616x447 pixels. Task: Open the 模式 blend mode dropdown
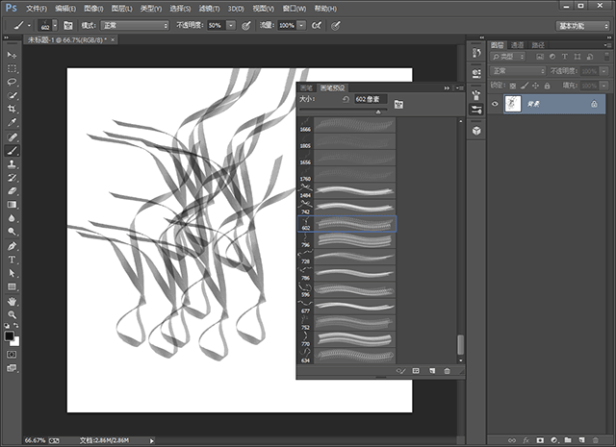pyautogui.click(x=133, y=25)
